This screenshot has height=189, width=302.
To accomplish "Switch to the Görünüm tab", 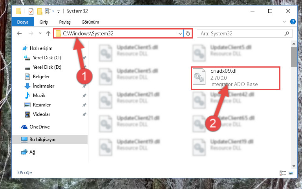I will click(x=90, y=22).
